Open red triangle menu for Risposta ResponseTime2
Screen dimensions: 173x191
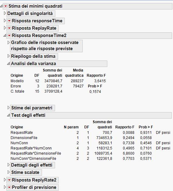coord(9,35)
